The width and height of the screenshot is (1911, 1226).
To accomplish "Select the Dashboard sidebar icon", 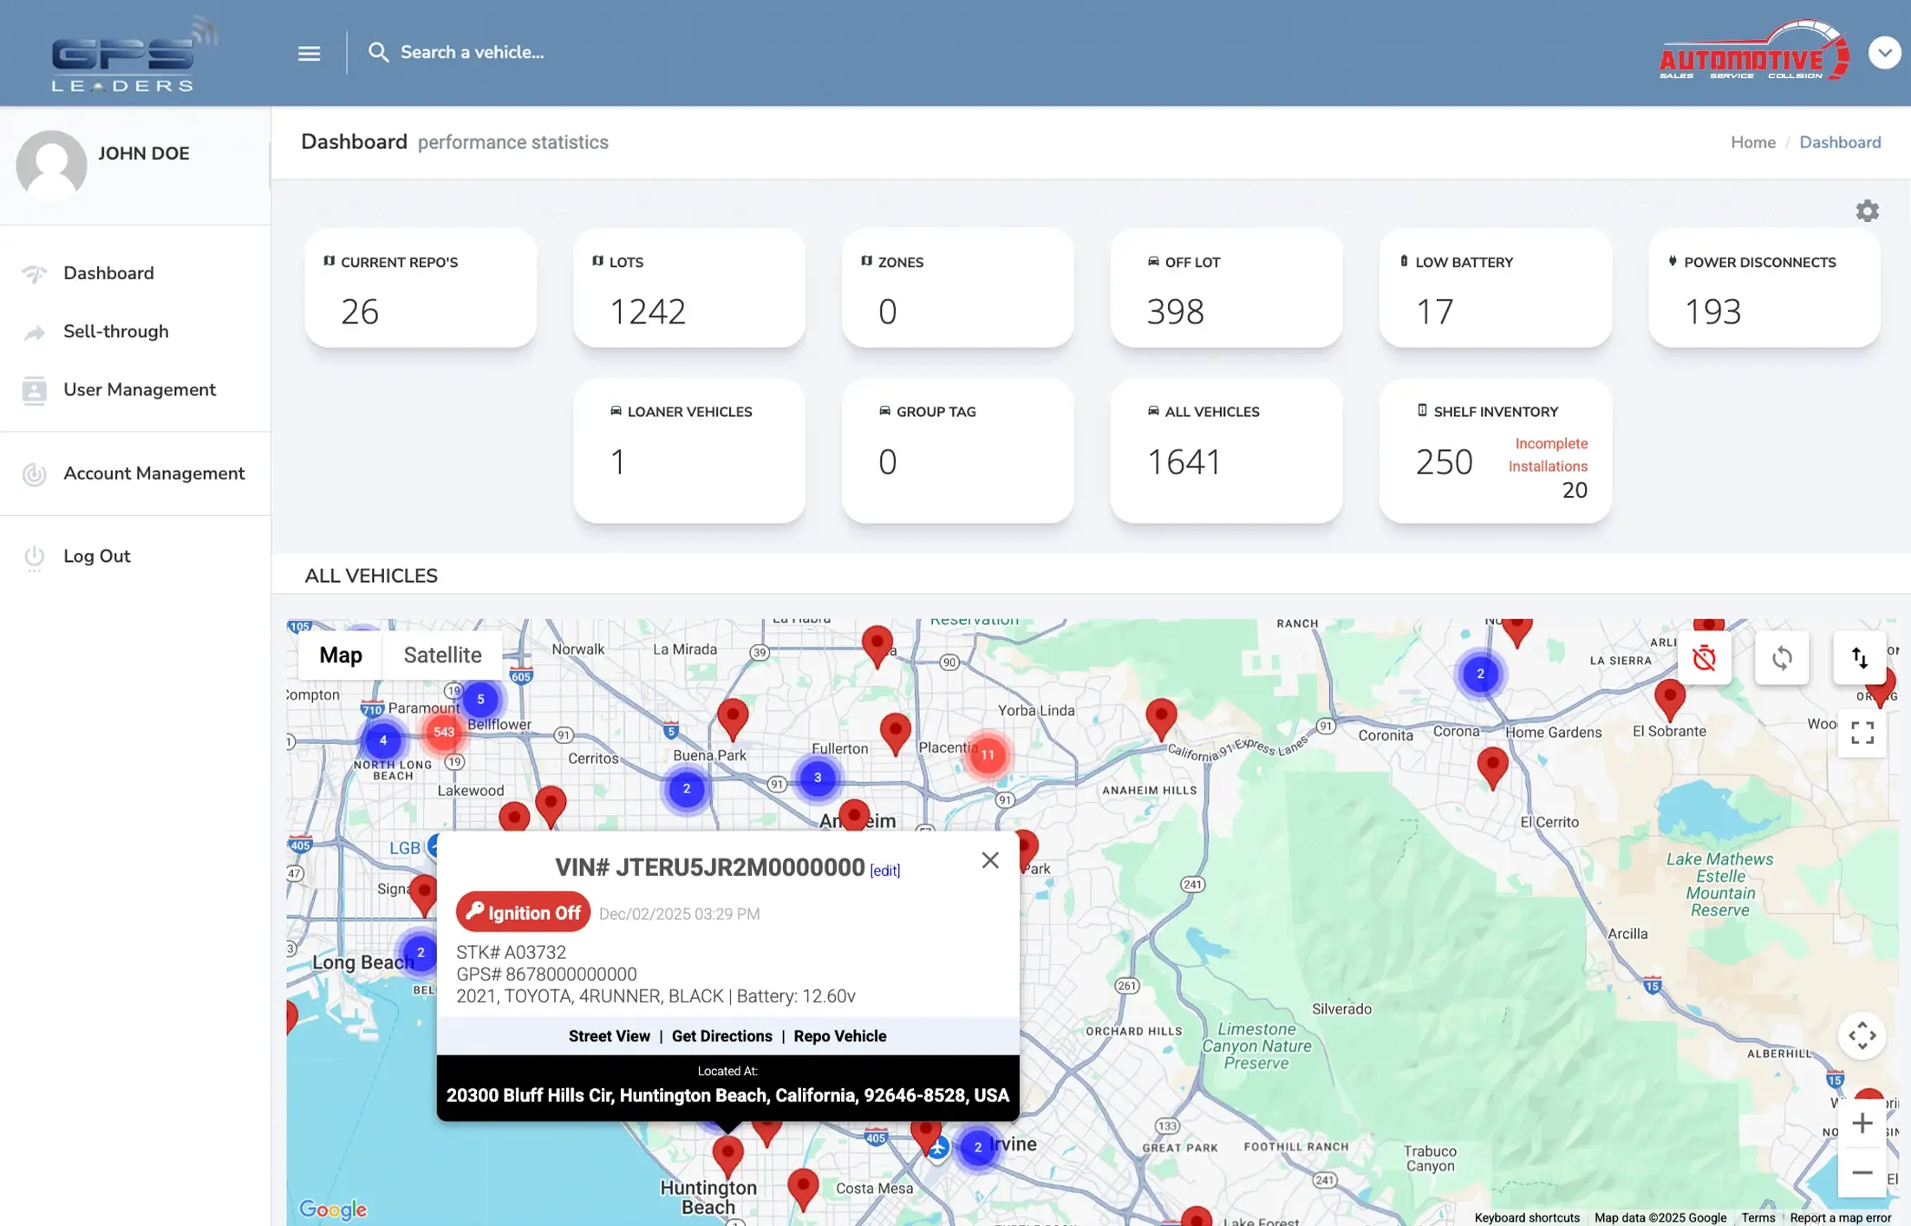I will [x=34, y=273].
